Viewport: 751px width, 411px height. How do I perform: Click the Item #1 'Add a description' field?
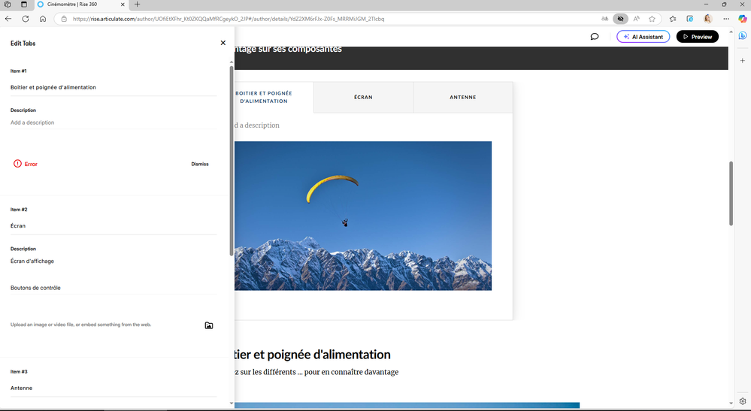point(114,122)
